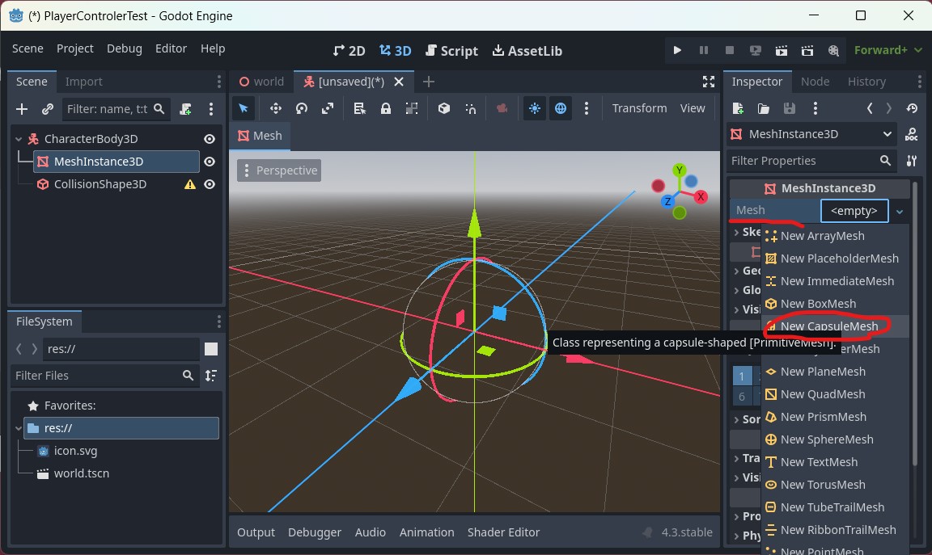The width and height of the screenshot is (932, 555).
Task: Click the Snap object to floor icon
Action: (x=444, y=107)
